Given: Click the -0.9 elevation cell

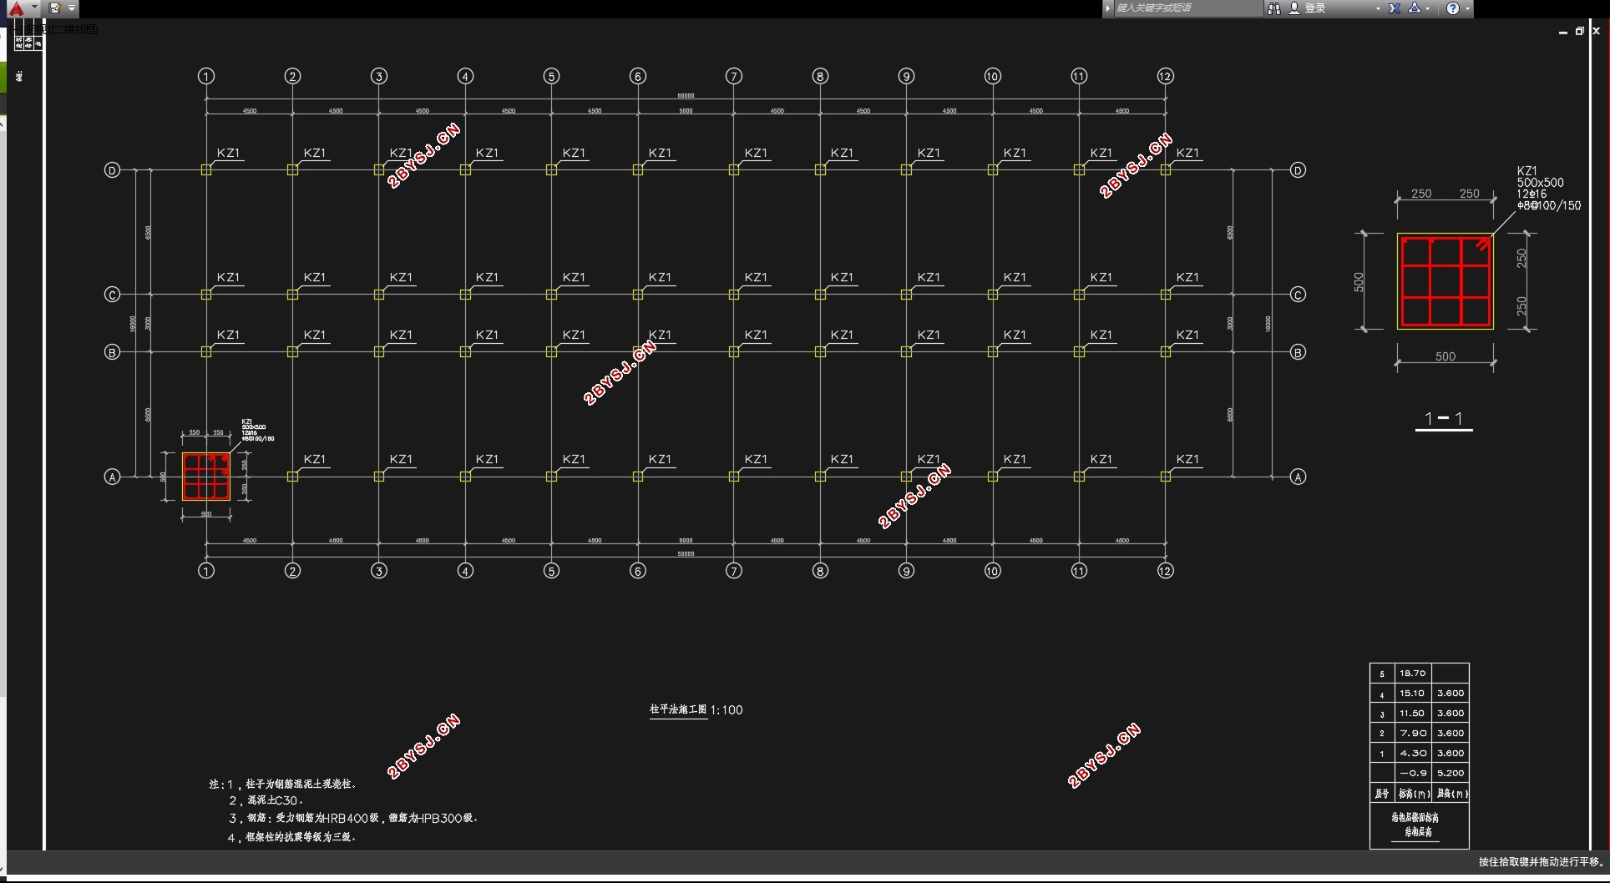Looking at the screenshot, I should [x=1413, y=773].
